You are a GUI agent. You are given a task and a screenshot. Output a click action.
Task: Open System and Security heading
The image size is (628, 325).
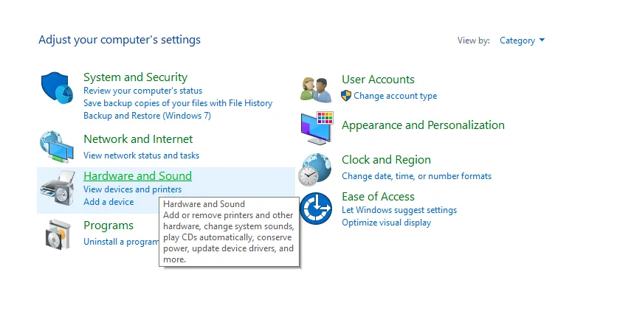pyautogui.click(x=135, y=77)
